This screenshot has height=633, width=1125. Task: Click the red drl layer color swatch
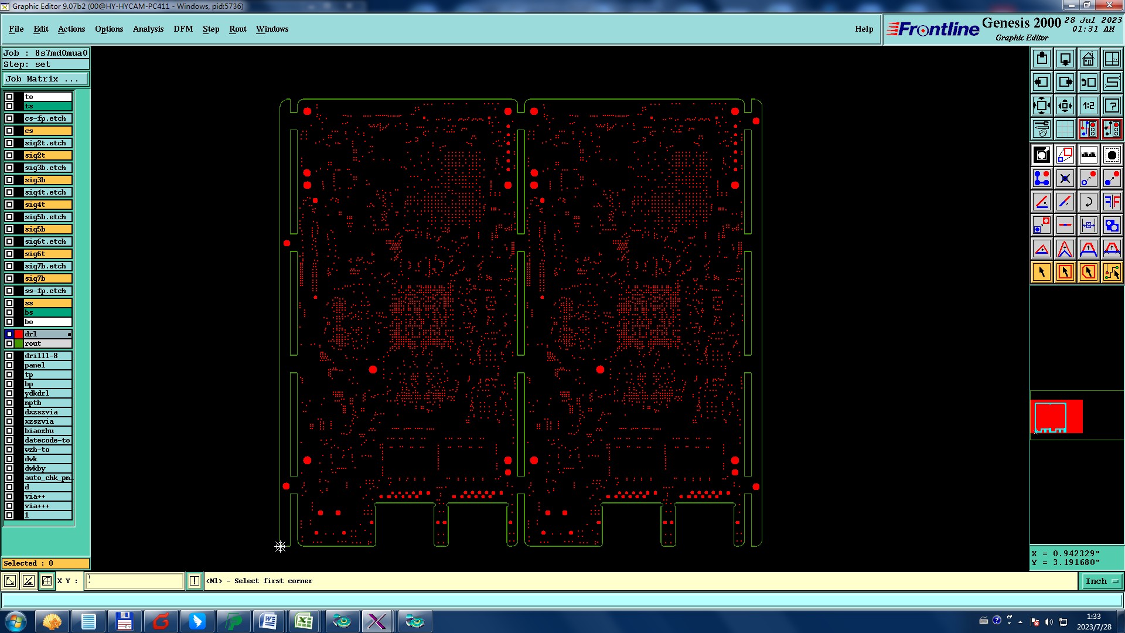(19, 334)
